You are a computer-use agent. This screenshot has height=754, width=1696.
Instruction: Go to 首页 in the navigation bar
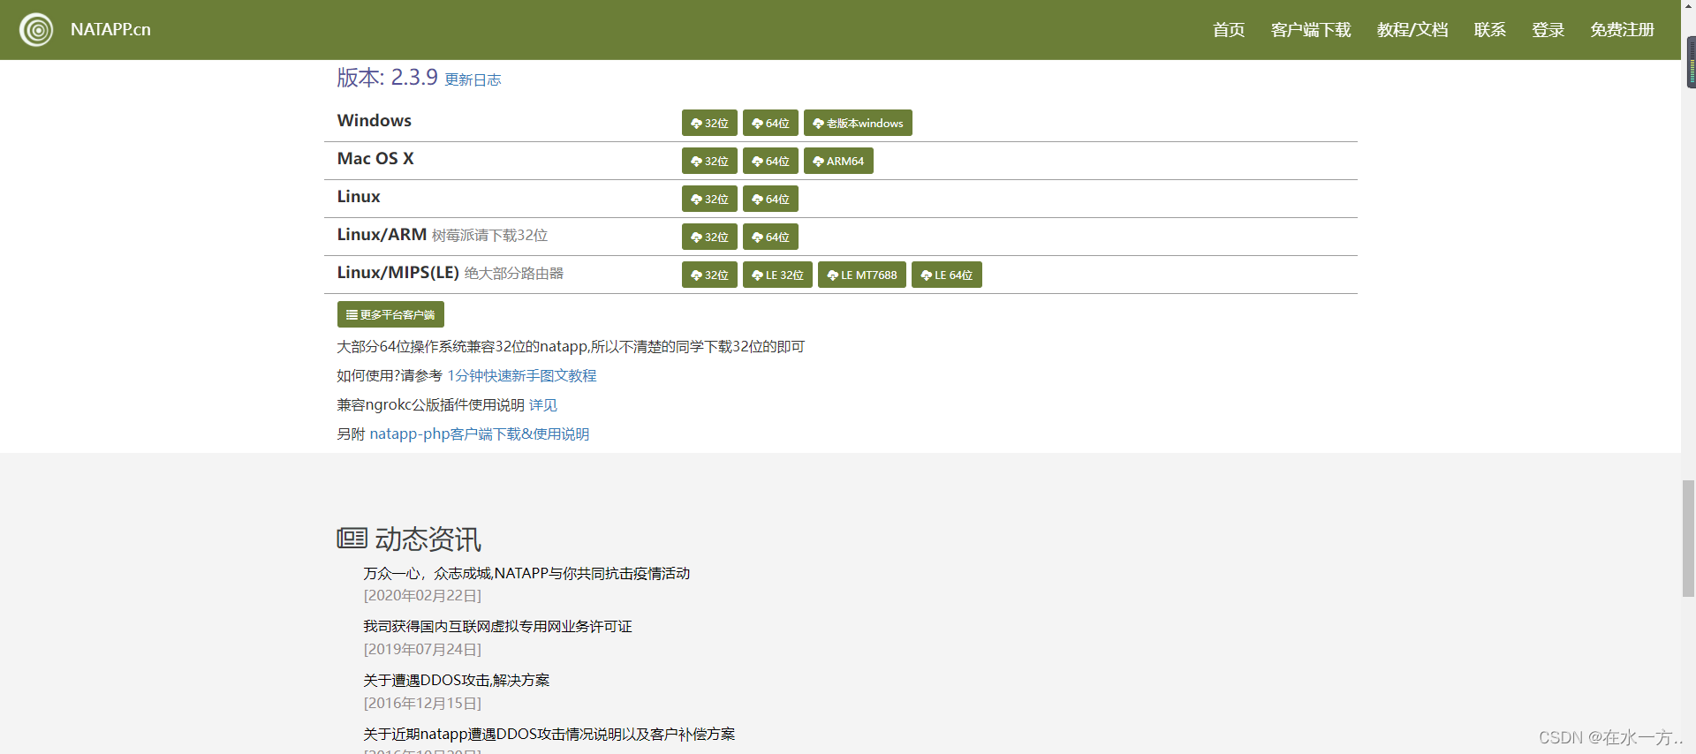tap(1229, 30)
